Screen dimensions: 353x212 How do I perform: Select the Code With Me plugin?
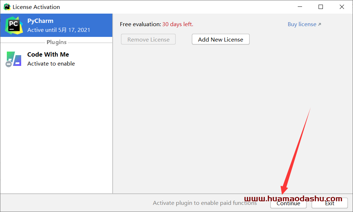[x=56, y=59]
